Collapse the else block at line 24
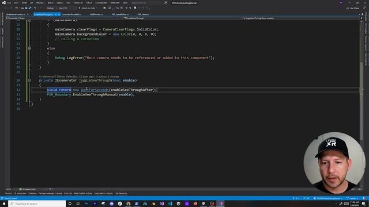Viewport: 369px width, 207px height. [29, 48]
